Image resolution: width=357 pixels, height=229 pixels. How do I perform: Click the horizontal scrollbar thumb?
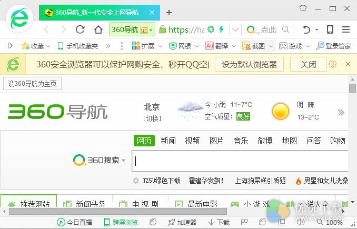pyautogui.click(x=118, y=211)
